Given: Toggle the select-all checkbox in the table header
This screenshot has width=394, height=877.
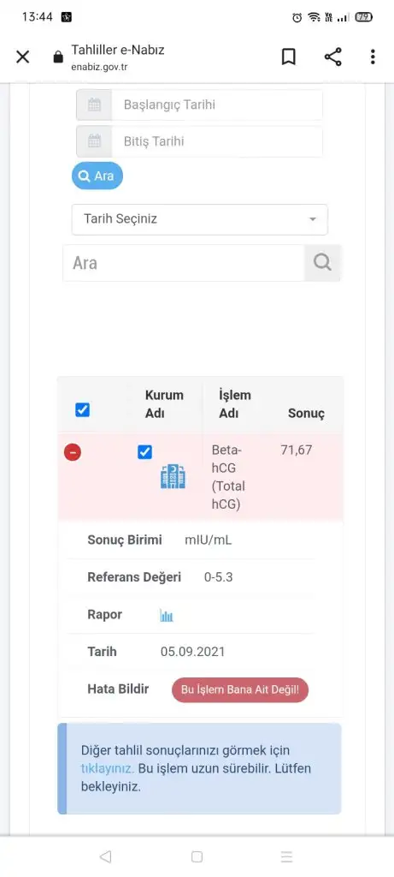Looking at the screenshot, I should (82, 410).
